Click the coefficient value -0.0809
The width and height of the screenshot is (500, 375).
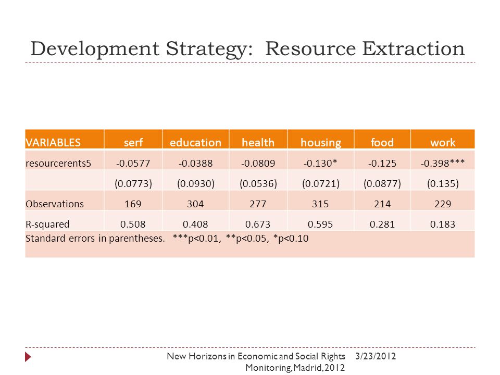pyautogui.click(x=258, y=163)
